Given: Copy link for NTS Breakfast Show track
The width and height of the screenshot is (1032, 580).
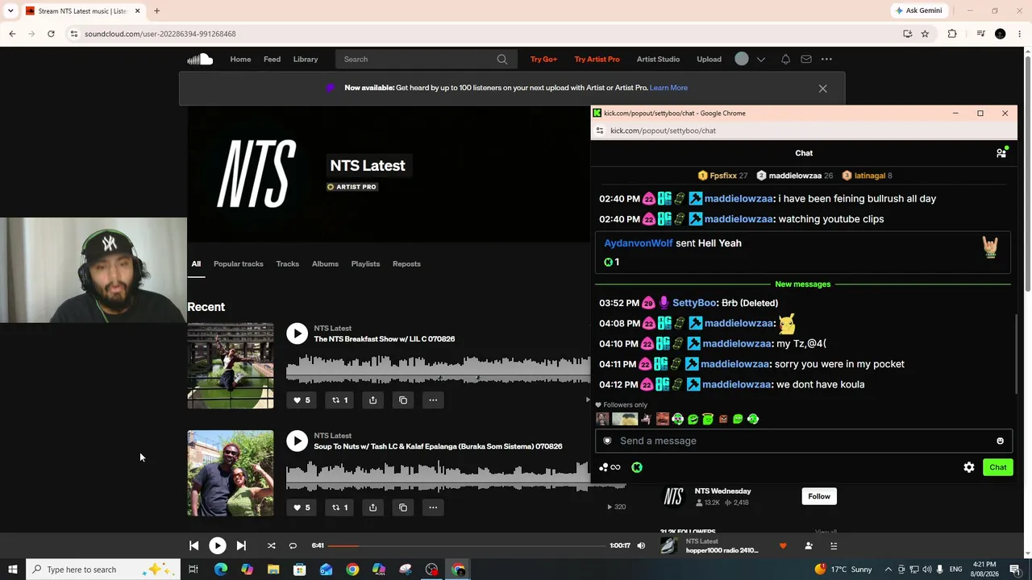Looking at the screenshot, I should coord(403,400).
